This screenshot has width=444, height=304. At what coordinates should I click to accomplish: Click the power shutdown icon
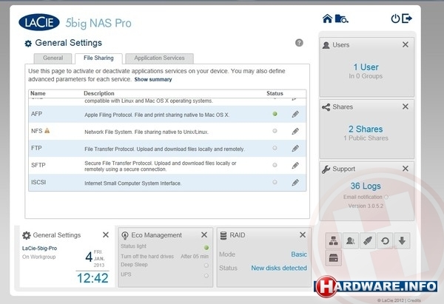[x=395, y=18]
